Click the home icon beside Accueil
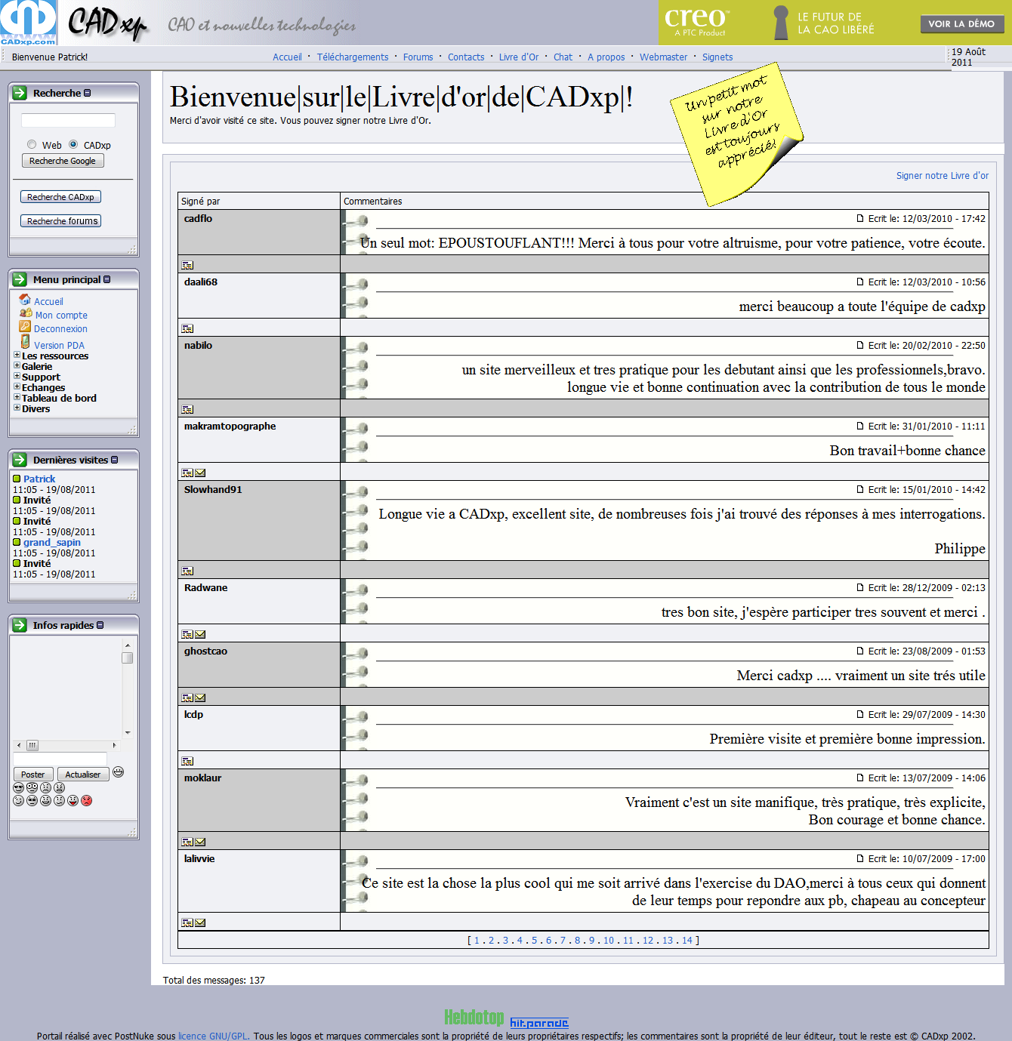Viewport: 1012px width, 1041px height. [x=25, y=300]
